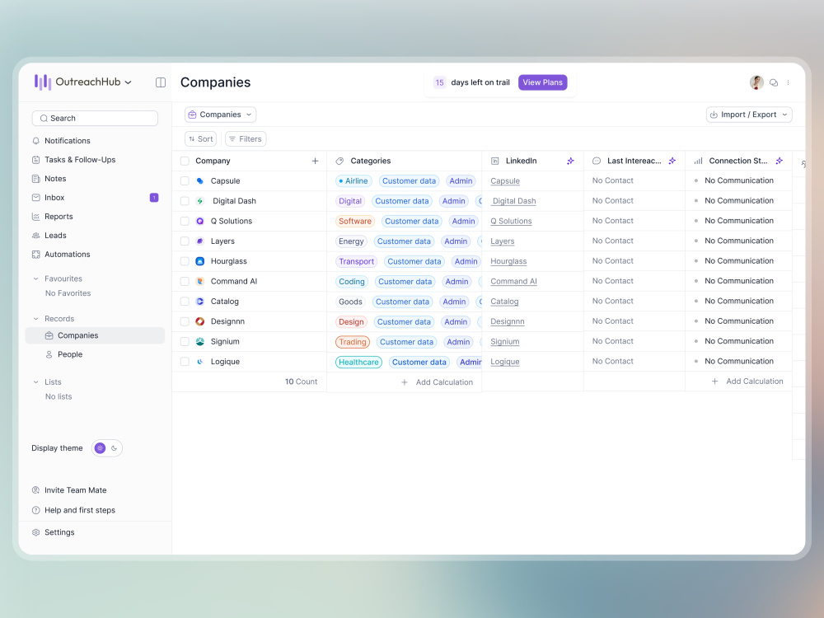Check the Logique row checkbox
Screen dimensions: 824x618
click(x=185, y=362)
